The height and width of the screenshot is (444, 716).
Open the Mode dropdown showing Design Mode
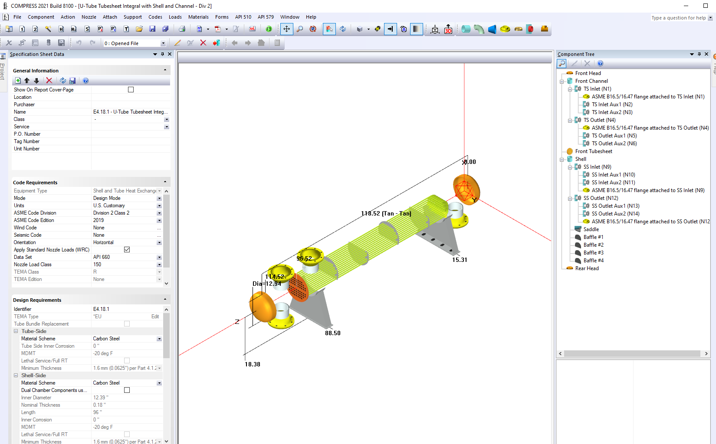159,198
